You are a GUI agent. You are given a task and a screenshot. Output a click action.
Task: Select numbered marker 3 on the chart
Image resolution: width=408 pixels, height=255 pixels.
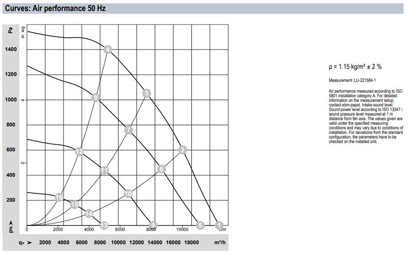click(146, 93)
